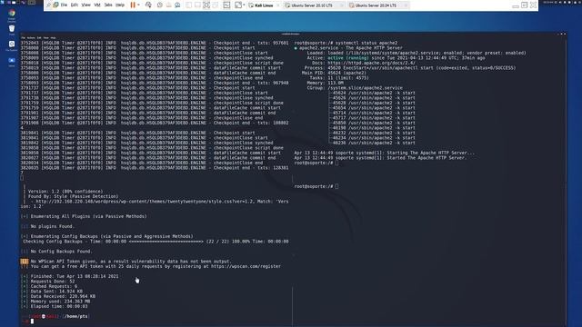582x327 pixels.
Task: Close the Ubuntu Server 20.10 LTS tab
Action: (342, 5)
